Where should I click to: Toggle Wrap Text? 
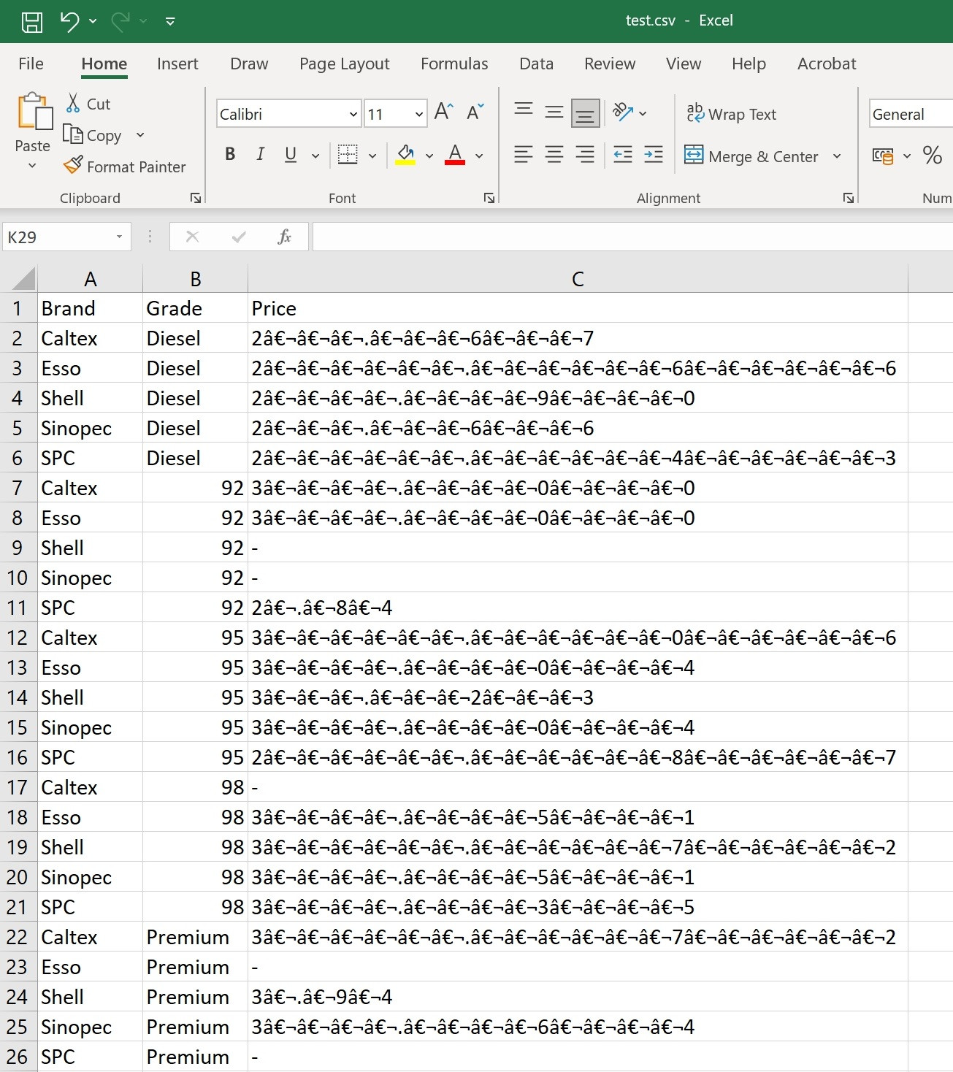pos(731,114)
